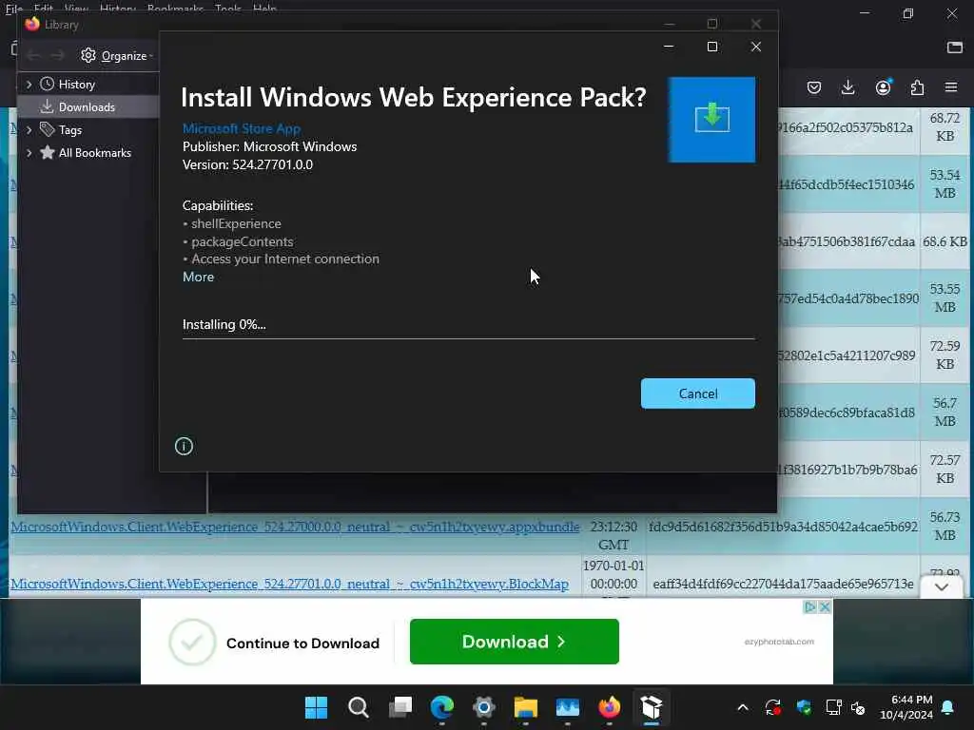Open Windows Security shield tray icon
974x730 pixels.
coord(803,707)
